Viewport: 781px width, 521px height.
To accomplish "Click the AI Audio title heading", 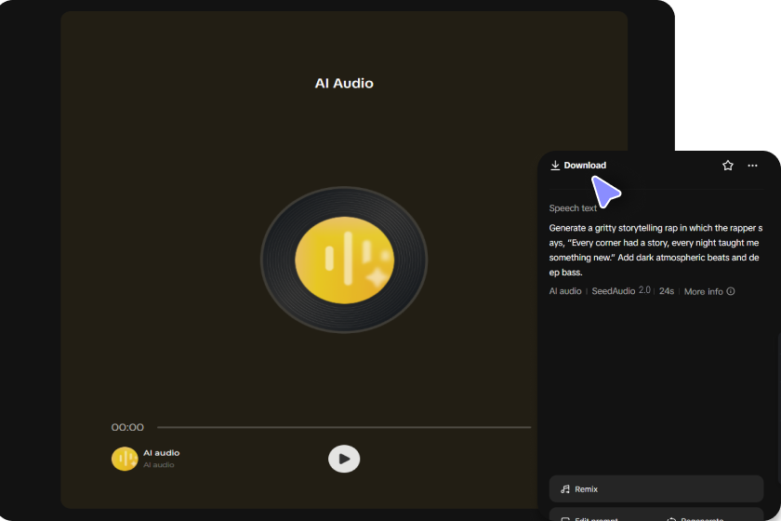I will pos(344,83).
